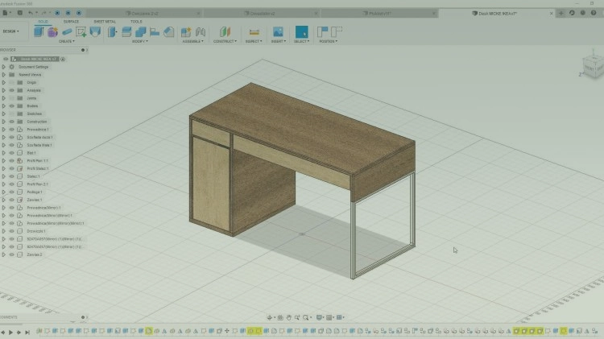Screen dimensions: 604x339
Task: Toggle visibility of Polloga:1 component
Action: pyautogui.click(x=11, y=192)
